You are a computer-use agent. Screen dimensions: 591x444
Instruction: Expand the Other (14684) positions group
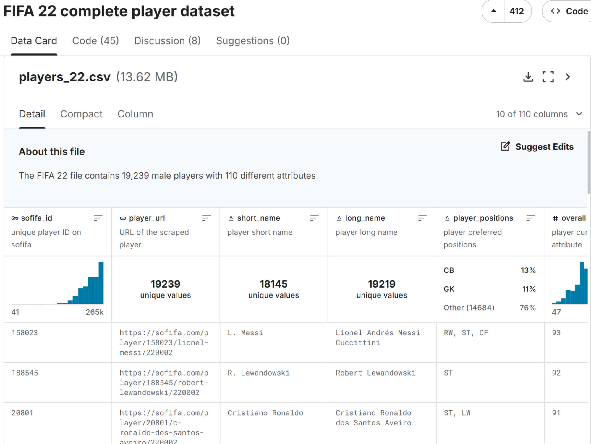click(469, 308)
